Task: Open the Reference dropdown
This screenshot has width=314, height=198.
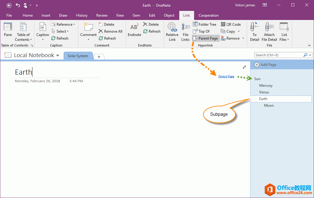Action: [63, 24]
